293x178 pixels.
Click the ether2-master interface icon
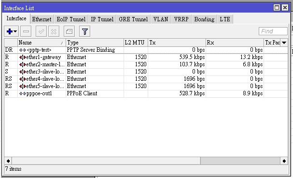tap(22, 65)
